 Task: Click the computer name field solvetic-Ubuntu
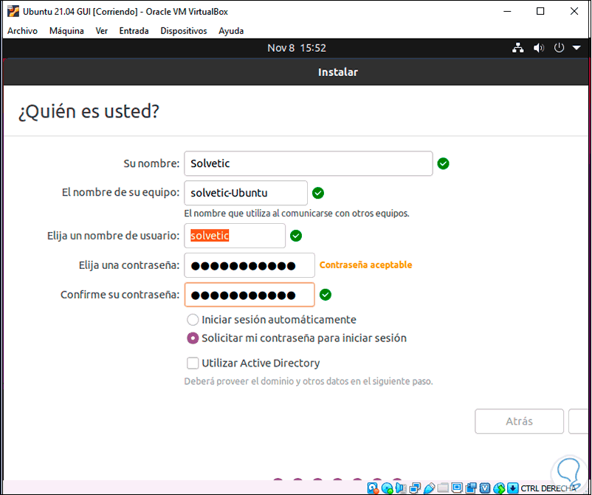pos(246,193)
